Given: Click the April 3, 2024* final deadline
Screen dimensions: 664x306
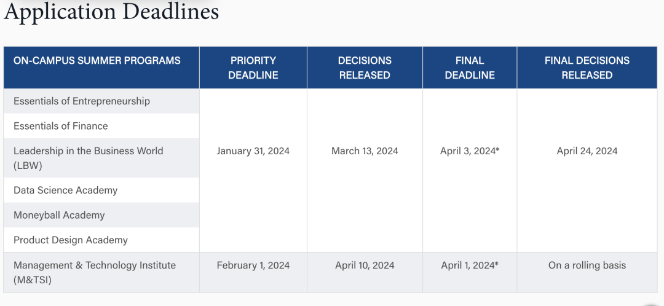Looking at the screenshot, I should (x=470, y=151).
